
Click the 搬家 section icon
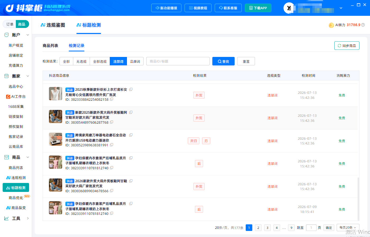6,76
